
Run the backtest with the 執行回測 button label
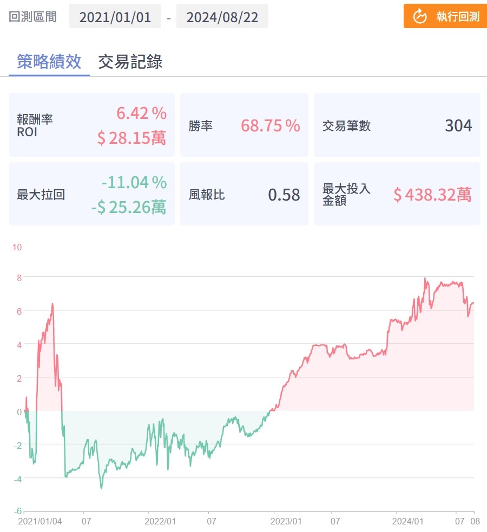[x=457, y=16]
